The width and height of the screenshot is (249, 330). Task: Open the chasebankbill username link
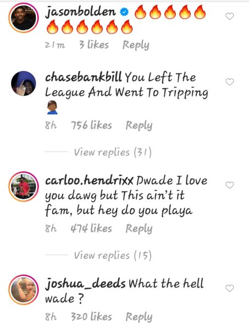pyautogui.click(x=84, y=77)
